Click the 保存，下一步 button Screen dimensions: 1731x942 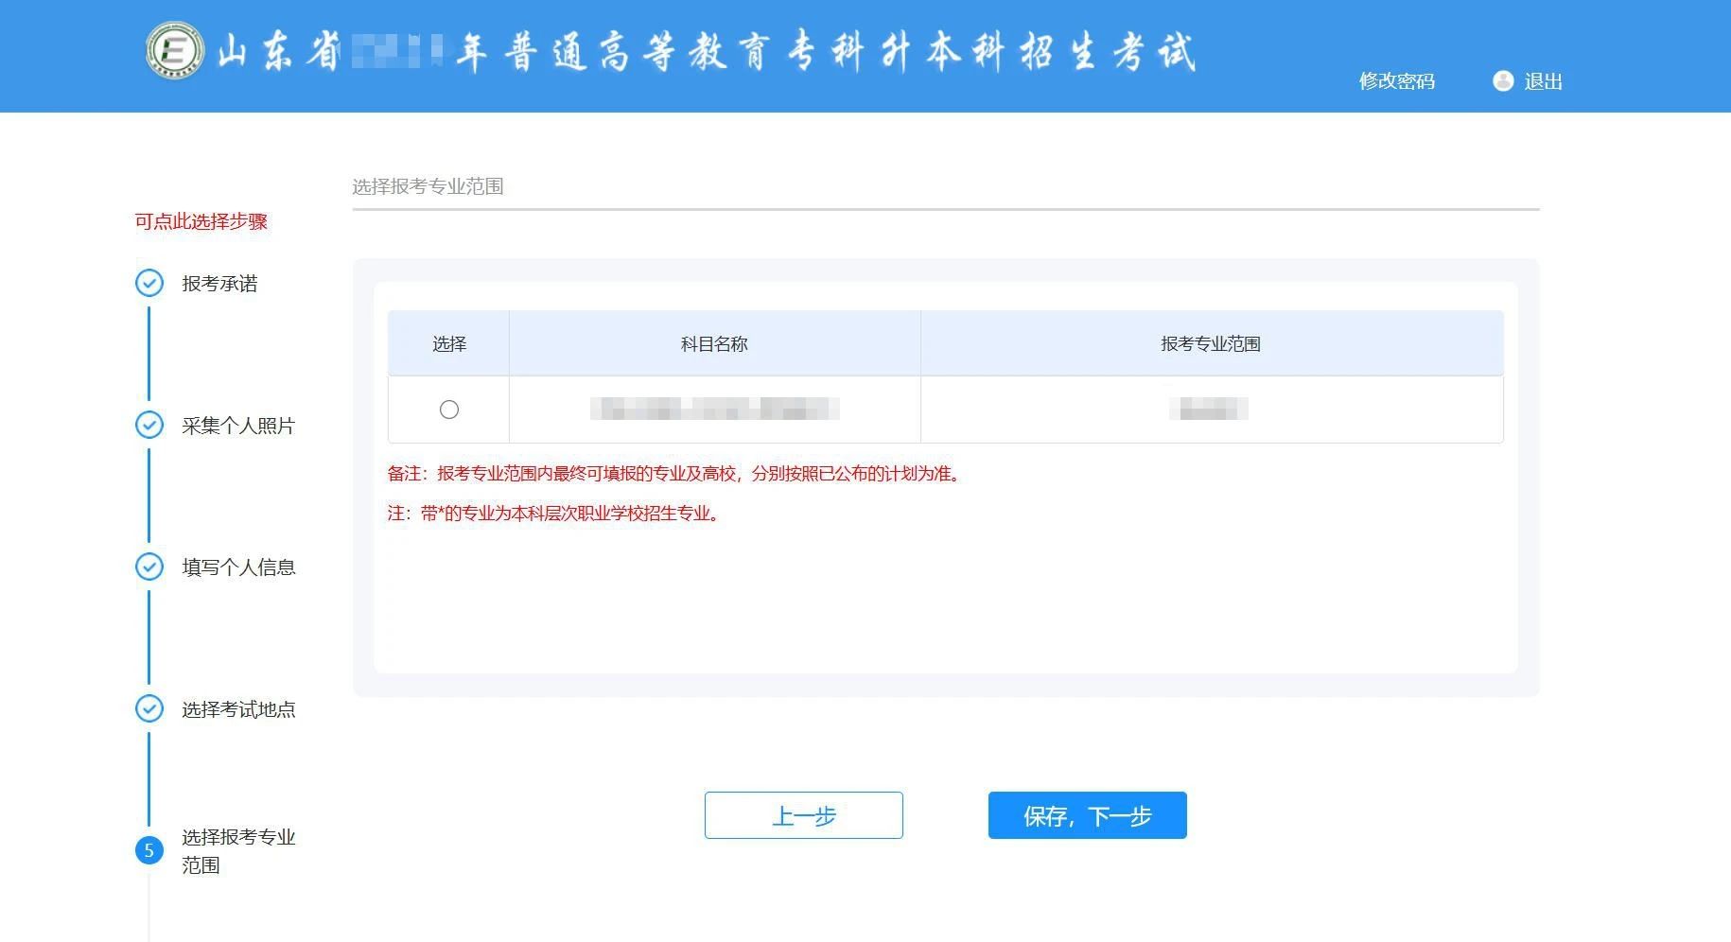(x=1087, y=815)
